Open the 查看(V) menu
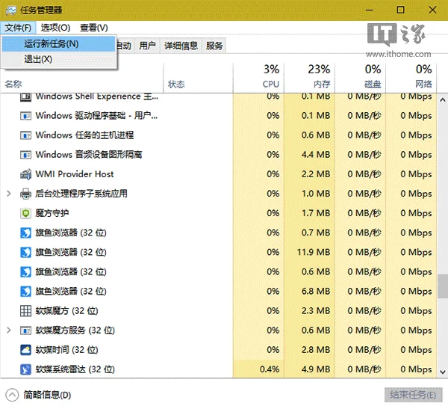The height and width of the screenshot is (412, 448). [x=94, y=28]
